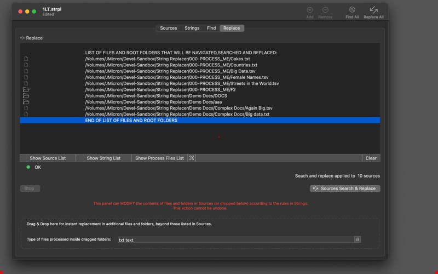Click the Replace panel heading icon
Screen dimensions: 438x274
click(22, 38)
